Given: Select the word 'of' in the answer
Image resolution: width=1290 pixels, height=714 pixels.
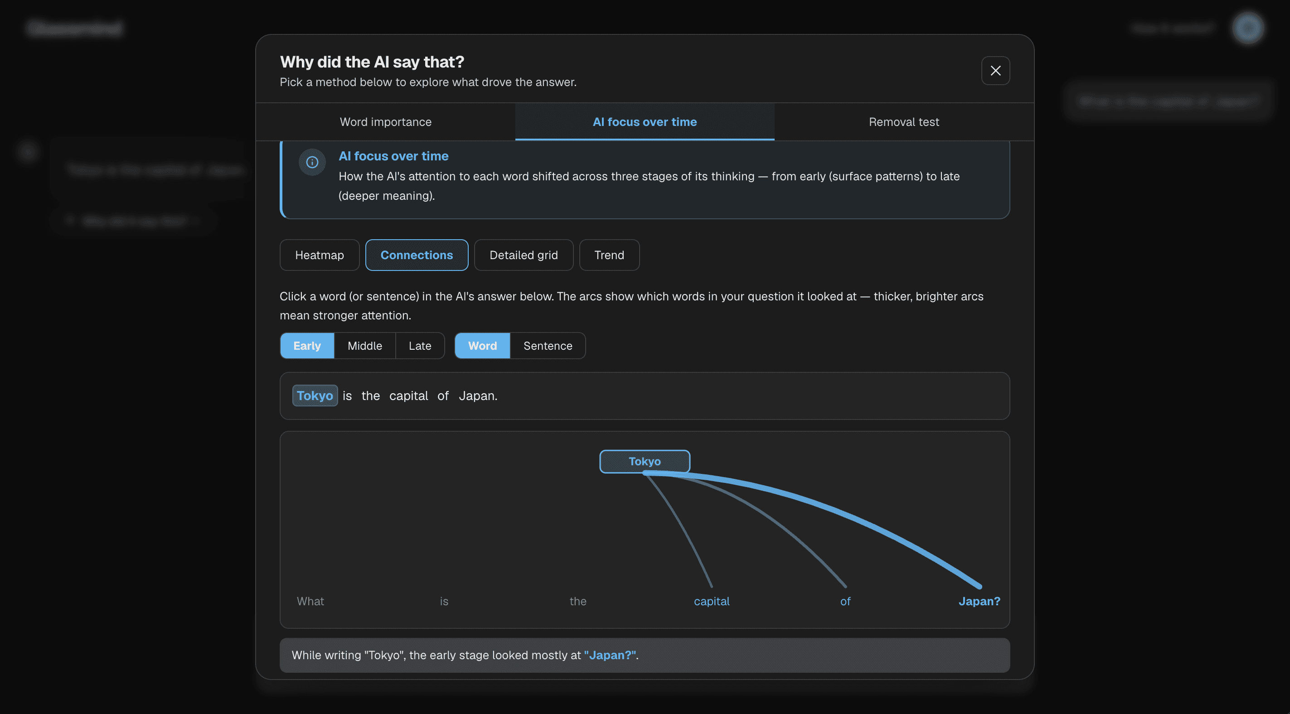Looking at the screenshot, I should click(443, 396).
